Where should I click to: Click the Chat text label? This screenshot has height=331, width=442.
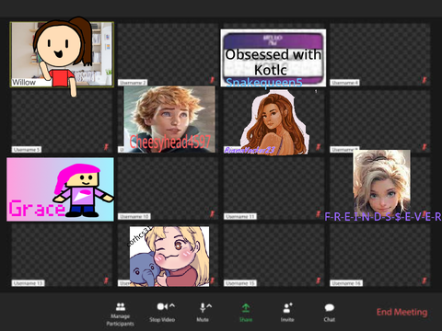330,320
